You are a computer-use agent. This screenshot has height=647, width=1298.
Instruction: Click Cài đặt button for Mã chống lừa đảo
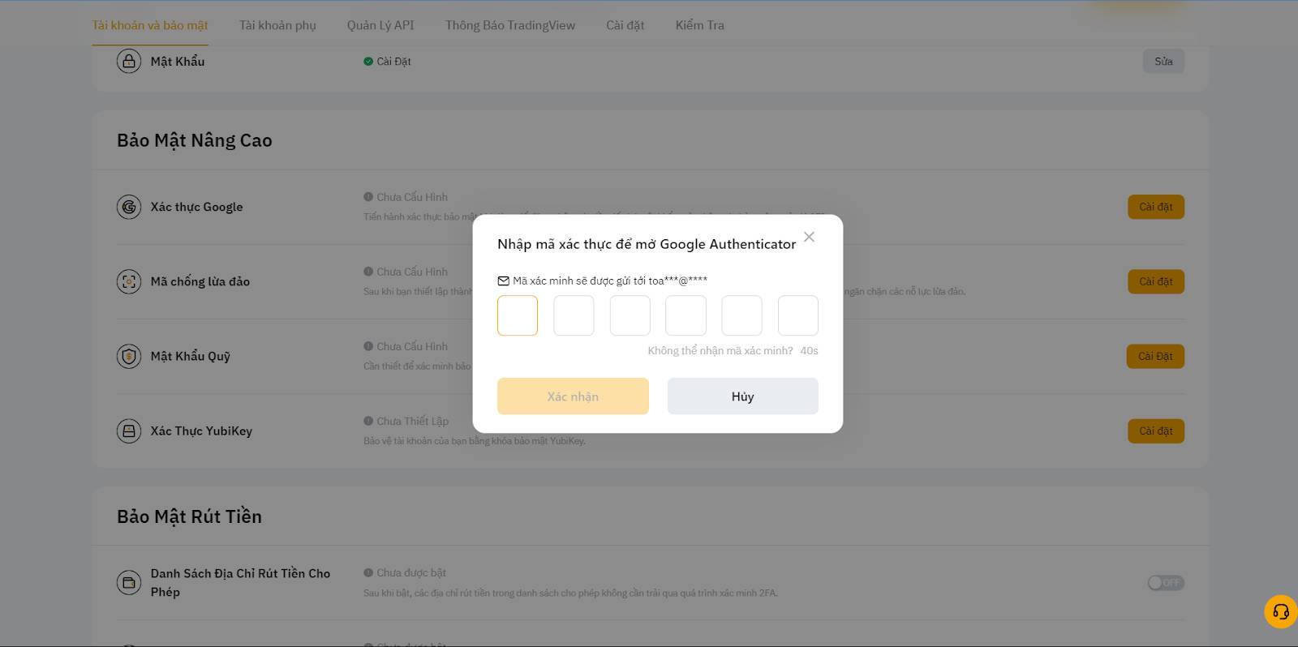1156,281
